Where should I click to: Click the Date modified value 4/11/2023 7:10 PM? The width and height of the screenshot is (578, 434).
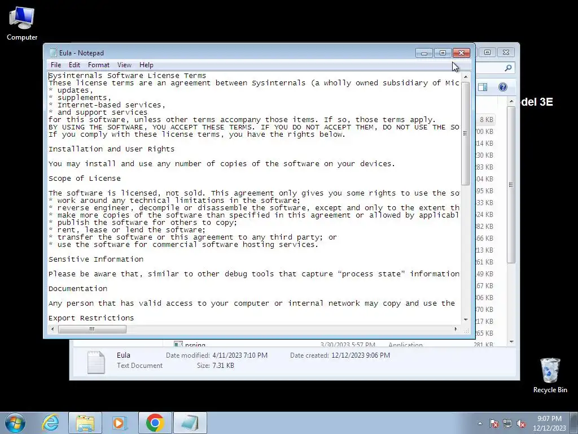click(x=240, y=355)
